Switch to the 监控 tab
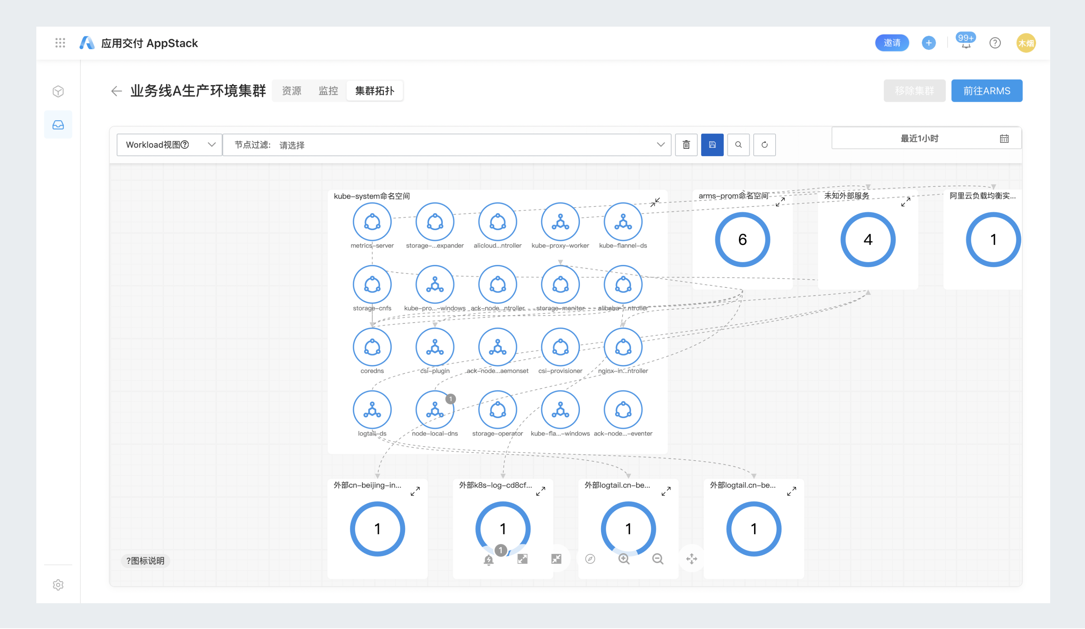 (328, 91)
